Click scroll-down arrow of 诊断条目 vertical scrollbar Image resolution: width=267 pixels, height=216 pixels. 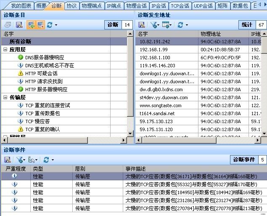point(130,134)
